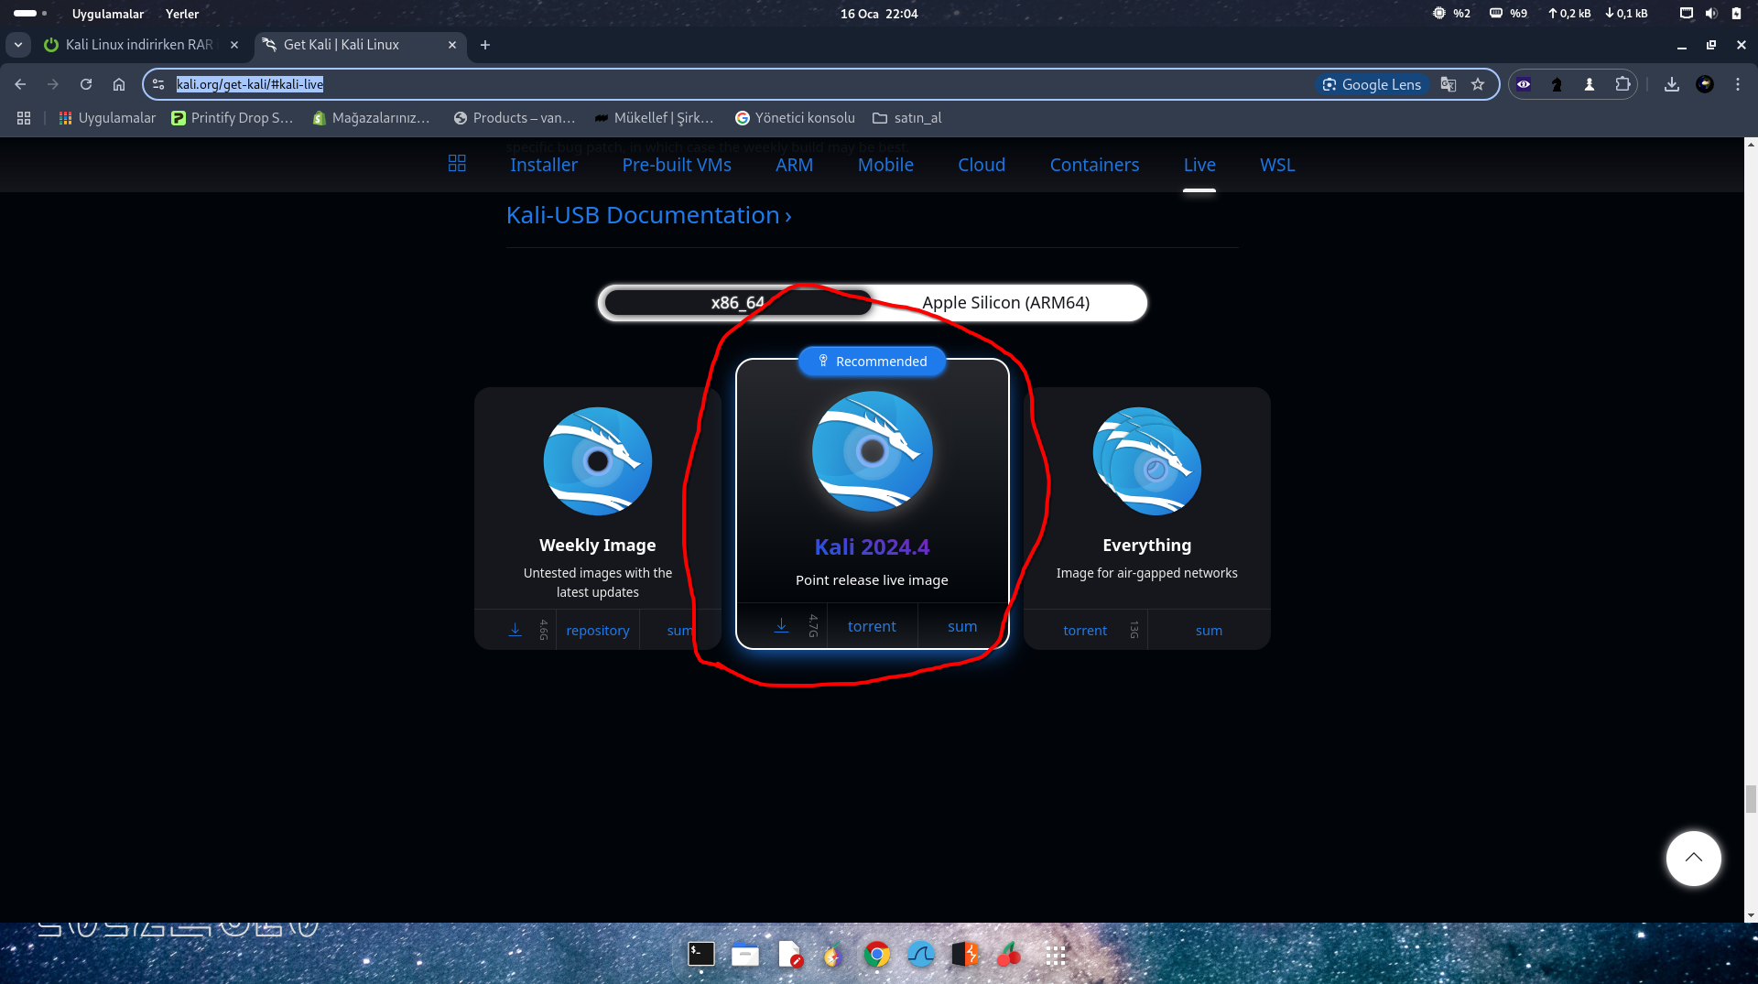Open the white chess pawn extension

tap(1590, 84)
